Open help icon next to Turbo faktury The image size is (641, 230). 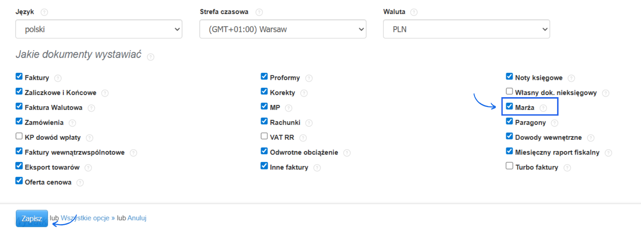click(x=567, y=168)
